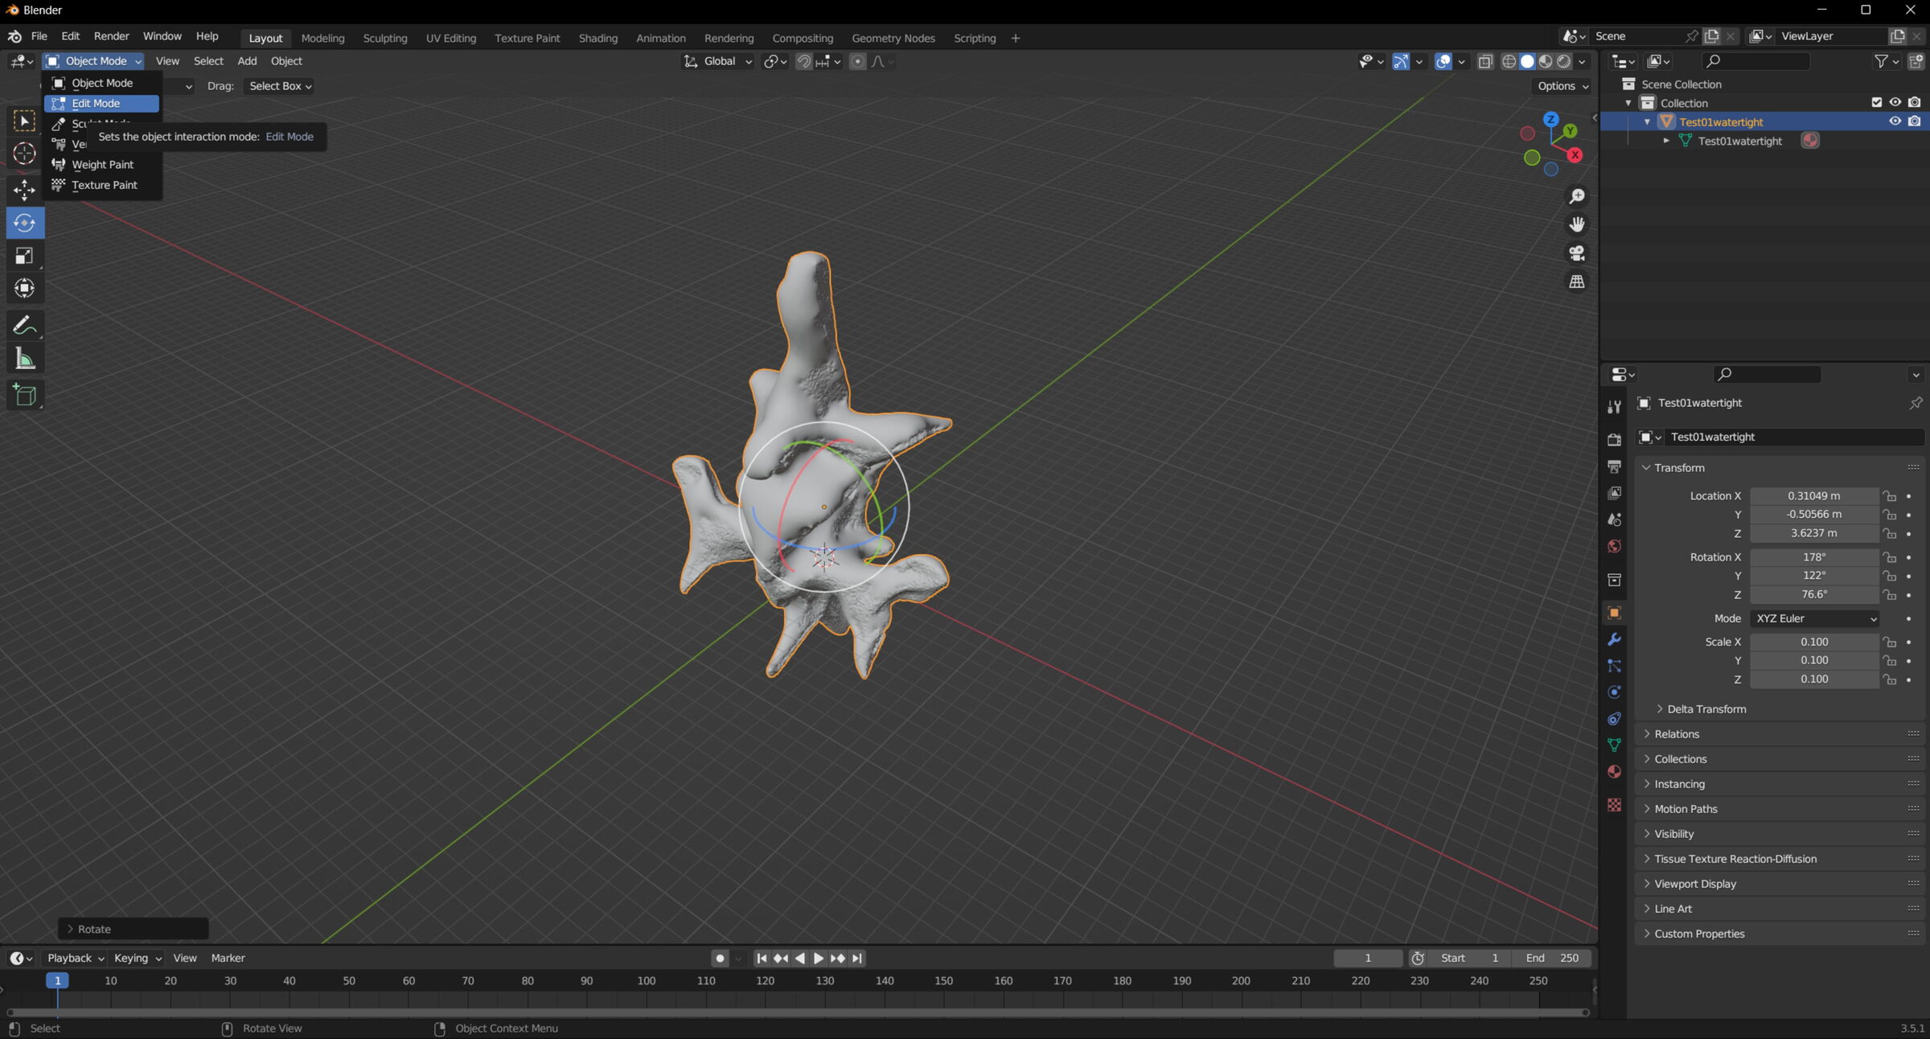Jump to the timeline end frame button

coord(857,958)
